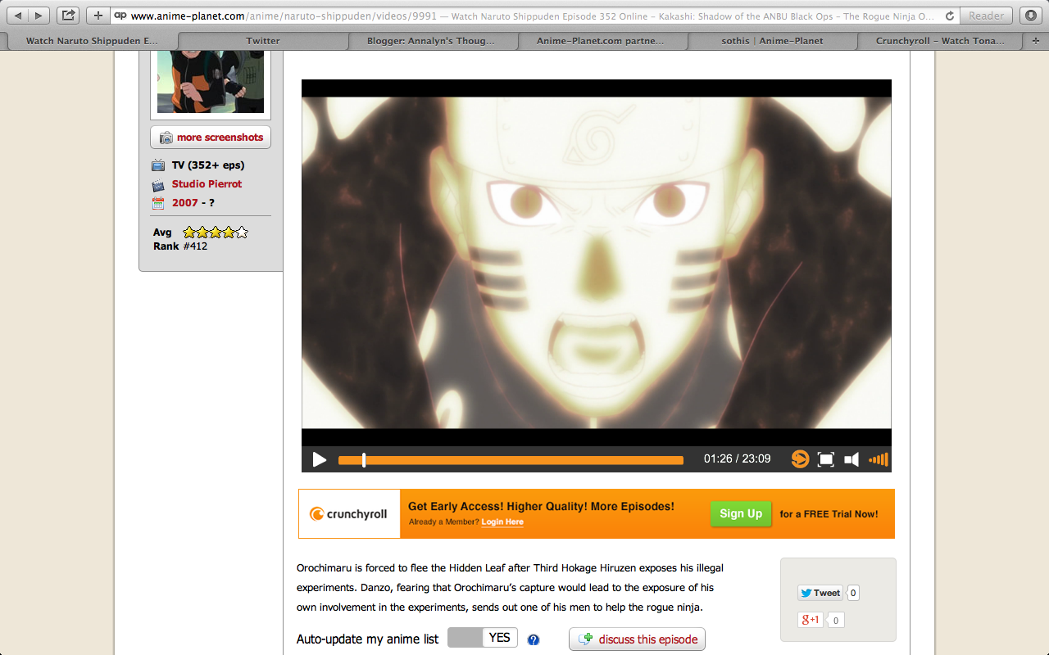This screenshot has width=1049, height=655.
Task: Toggle Auto-update my anime list switch
Action: click(483, 638)
